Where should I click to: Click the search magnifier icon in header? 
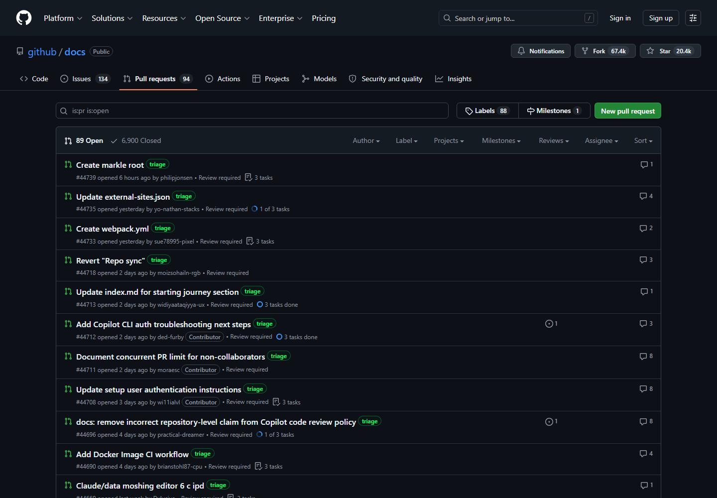pyautogui.click(x=447, y=18)
